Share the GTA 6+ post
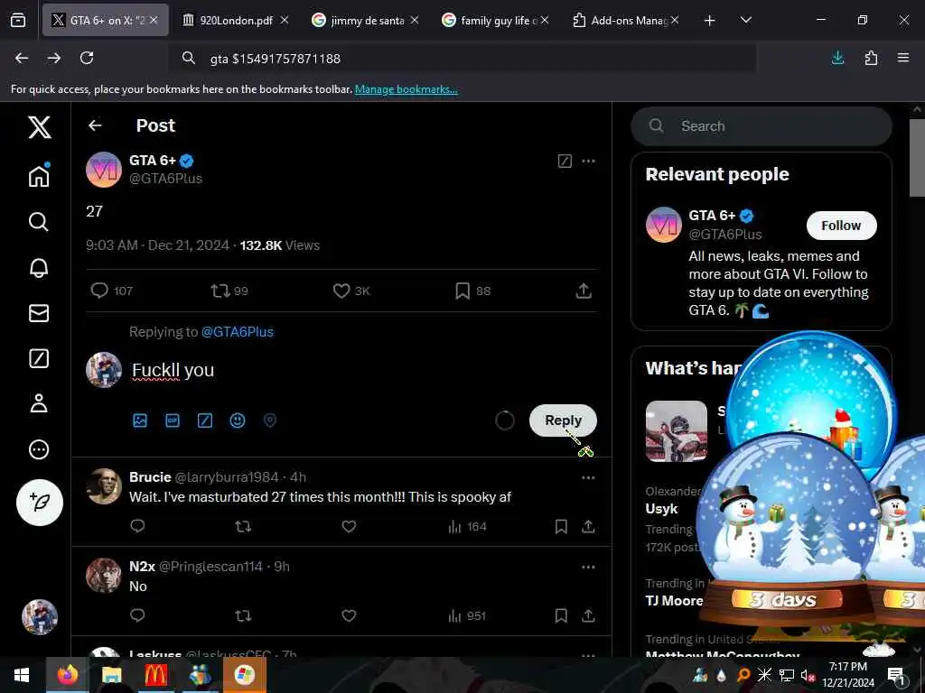925x693 pixels. (x=584, y=291)
